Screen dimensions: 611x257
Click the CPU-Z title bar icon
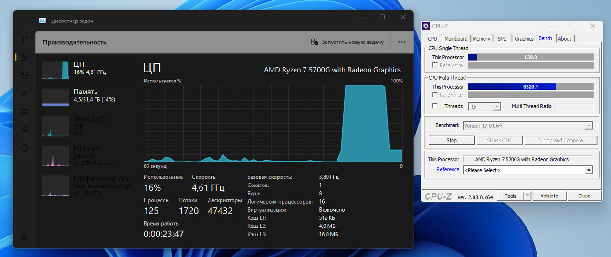click(x=427, y=26)
